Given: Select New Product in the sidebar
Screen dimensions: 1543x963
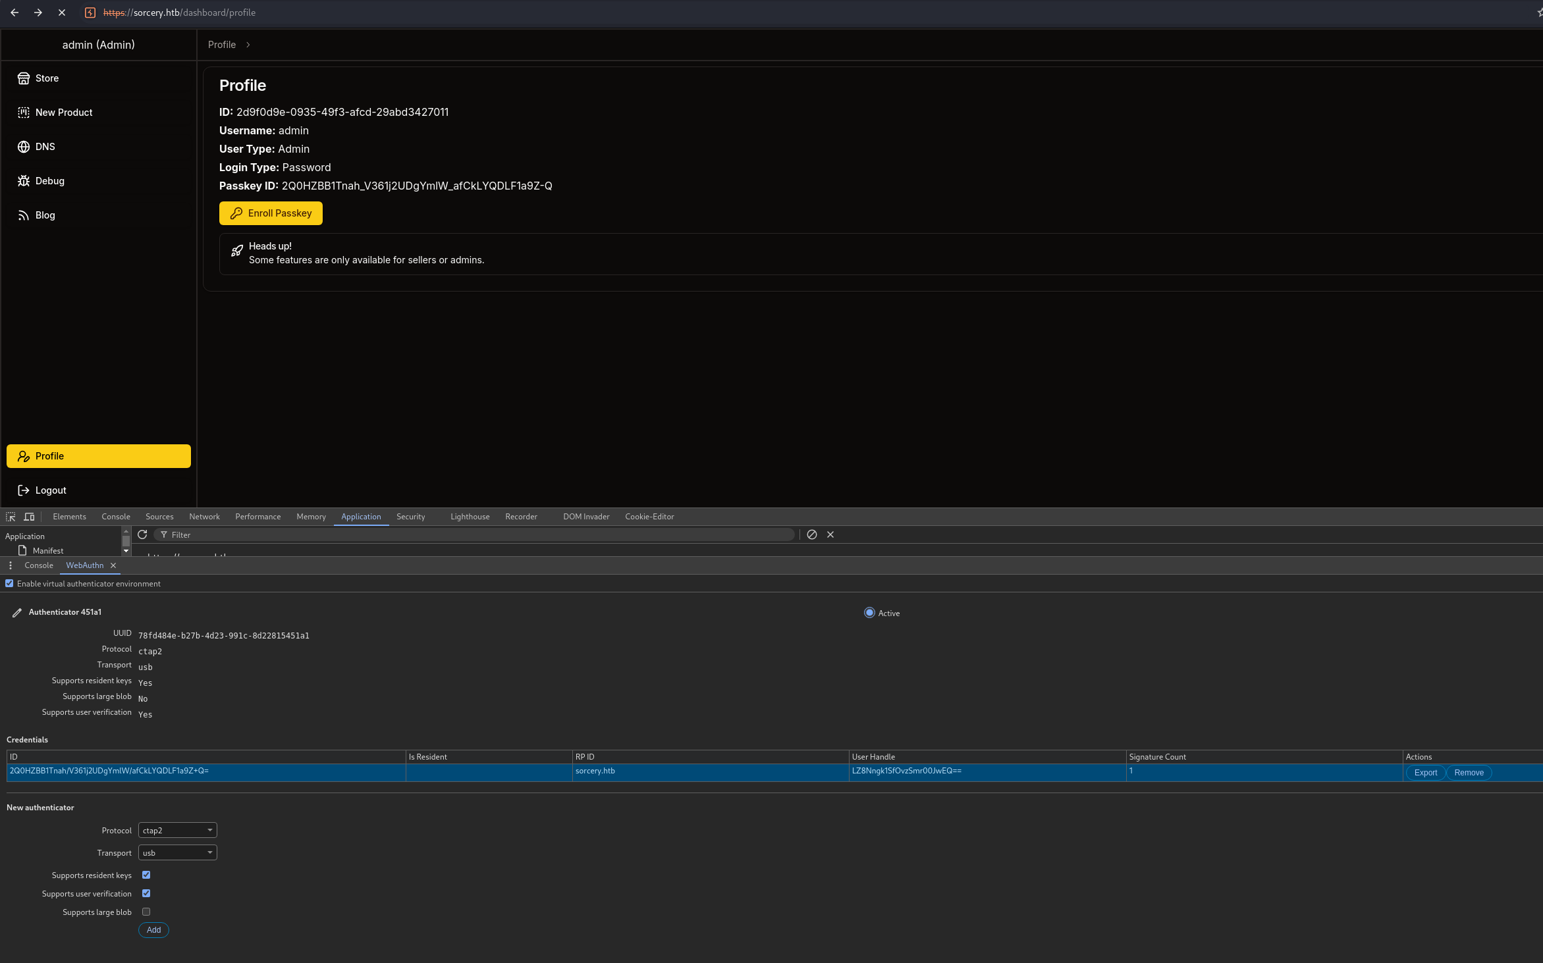Looking at the screenshot, I should pos(64,112).
